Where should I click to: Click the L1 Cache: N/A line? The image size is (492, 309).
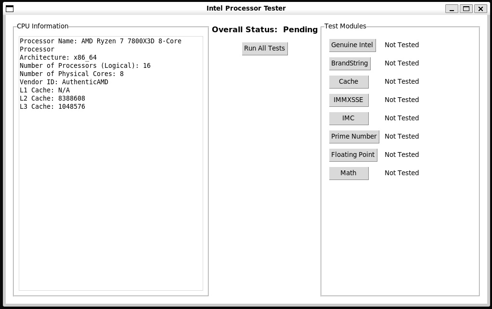click(x=45, y=90)
